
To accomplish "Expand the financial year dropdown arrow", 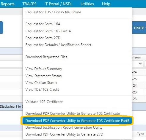I will (x=140, y=63).
